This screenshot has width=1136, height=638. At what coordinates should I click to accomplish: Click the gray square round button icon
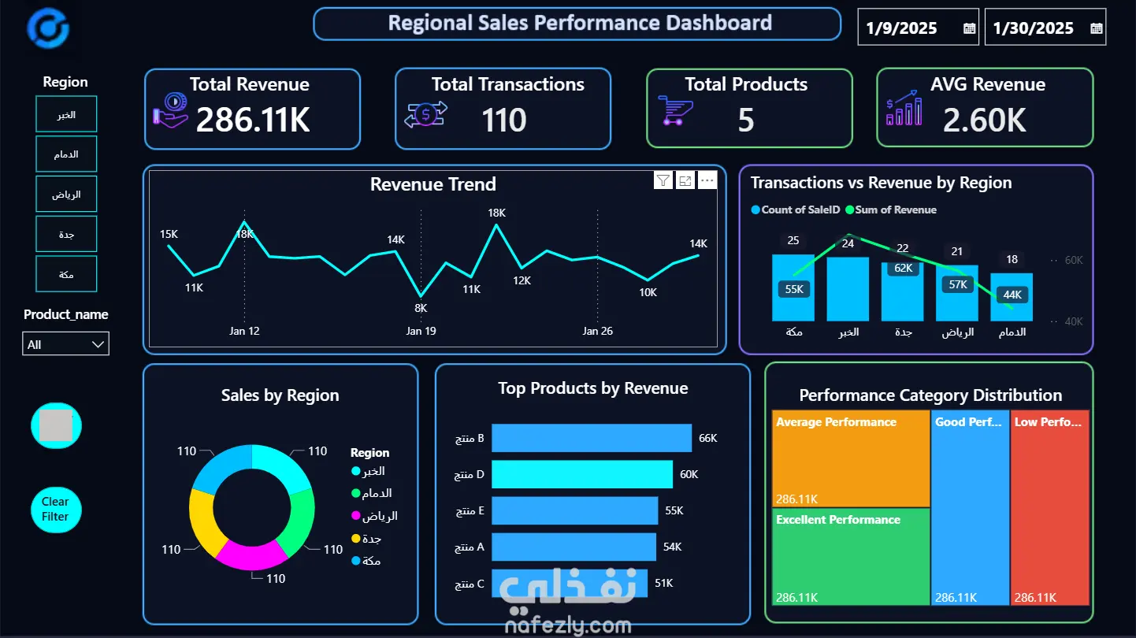pos(56,426)
